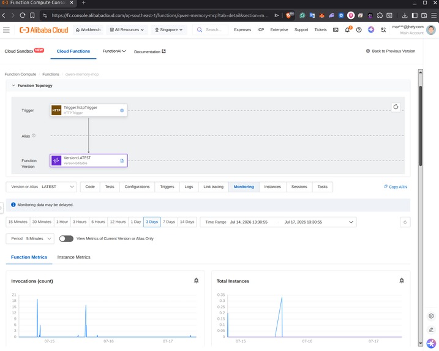Select the 1 Day time range
Viewport: 439px width, 351px height.
coord(136,222)
